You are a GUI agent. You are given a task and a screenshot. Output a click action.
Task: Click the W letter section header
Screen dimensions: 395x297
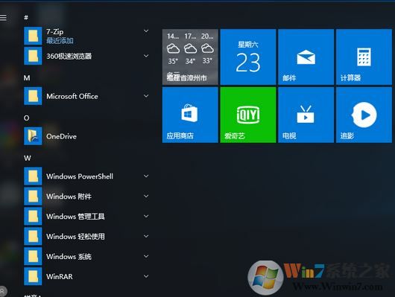point(28,158)
